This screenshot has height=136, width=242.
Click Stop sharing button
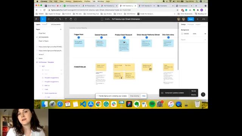click(x=135, y=96)
